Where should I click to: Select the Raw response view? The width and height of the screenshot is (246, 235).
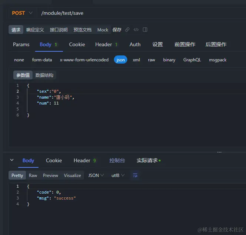click(x=33, y=175)
